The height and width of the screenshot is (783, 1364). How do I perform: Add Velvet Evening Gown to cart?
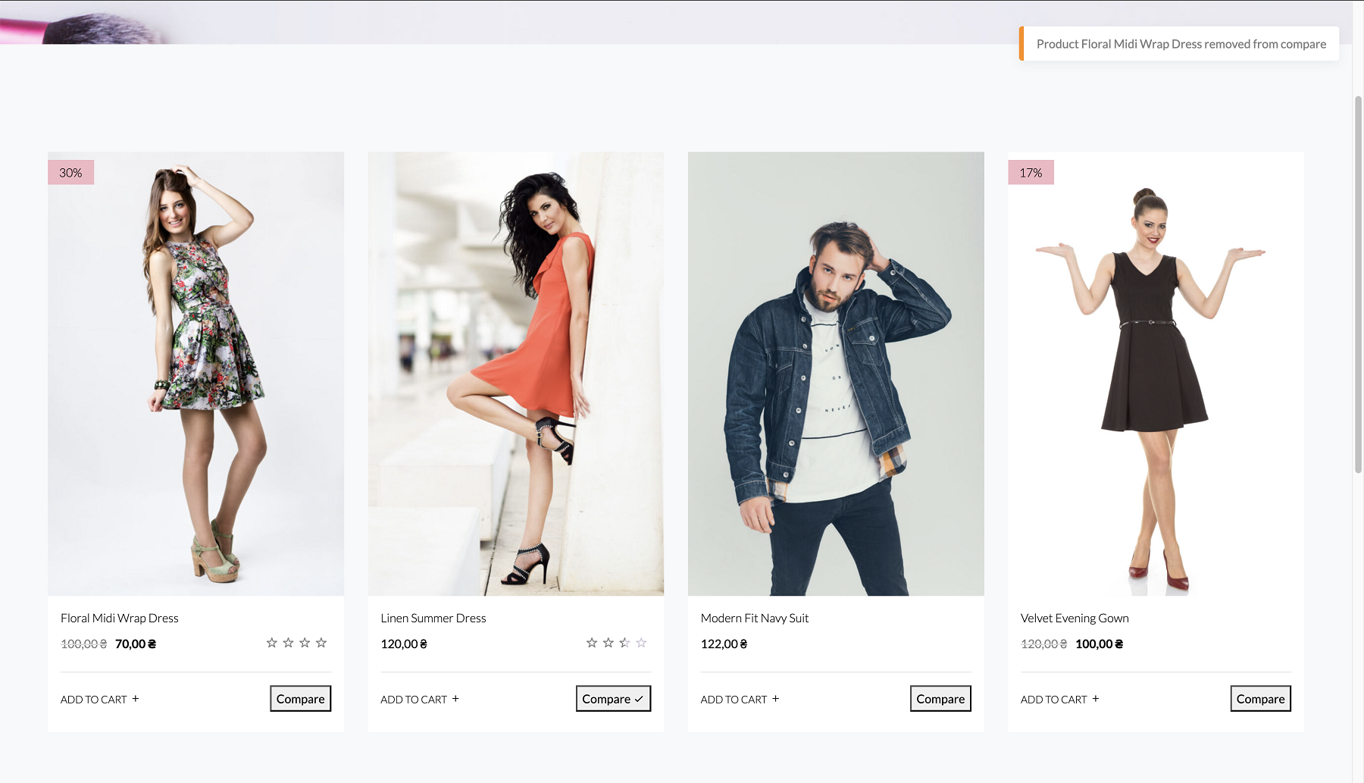(x=1059, y=700)
